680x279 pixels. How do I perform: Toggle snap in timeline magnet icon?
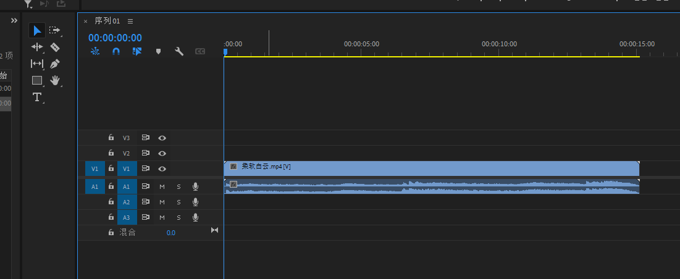point(115,52)
